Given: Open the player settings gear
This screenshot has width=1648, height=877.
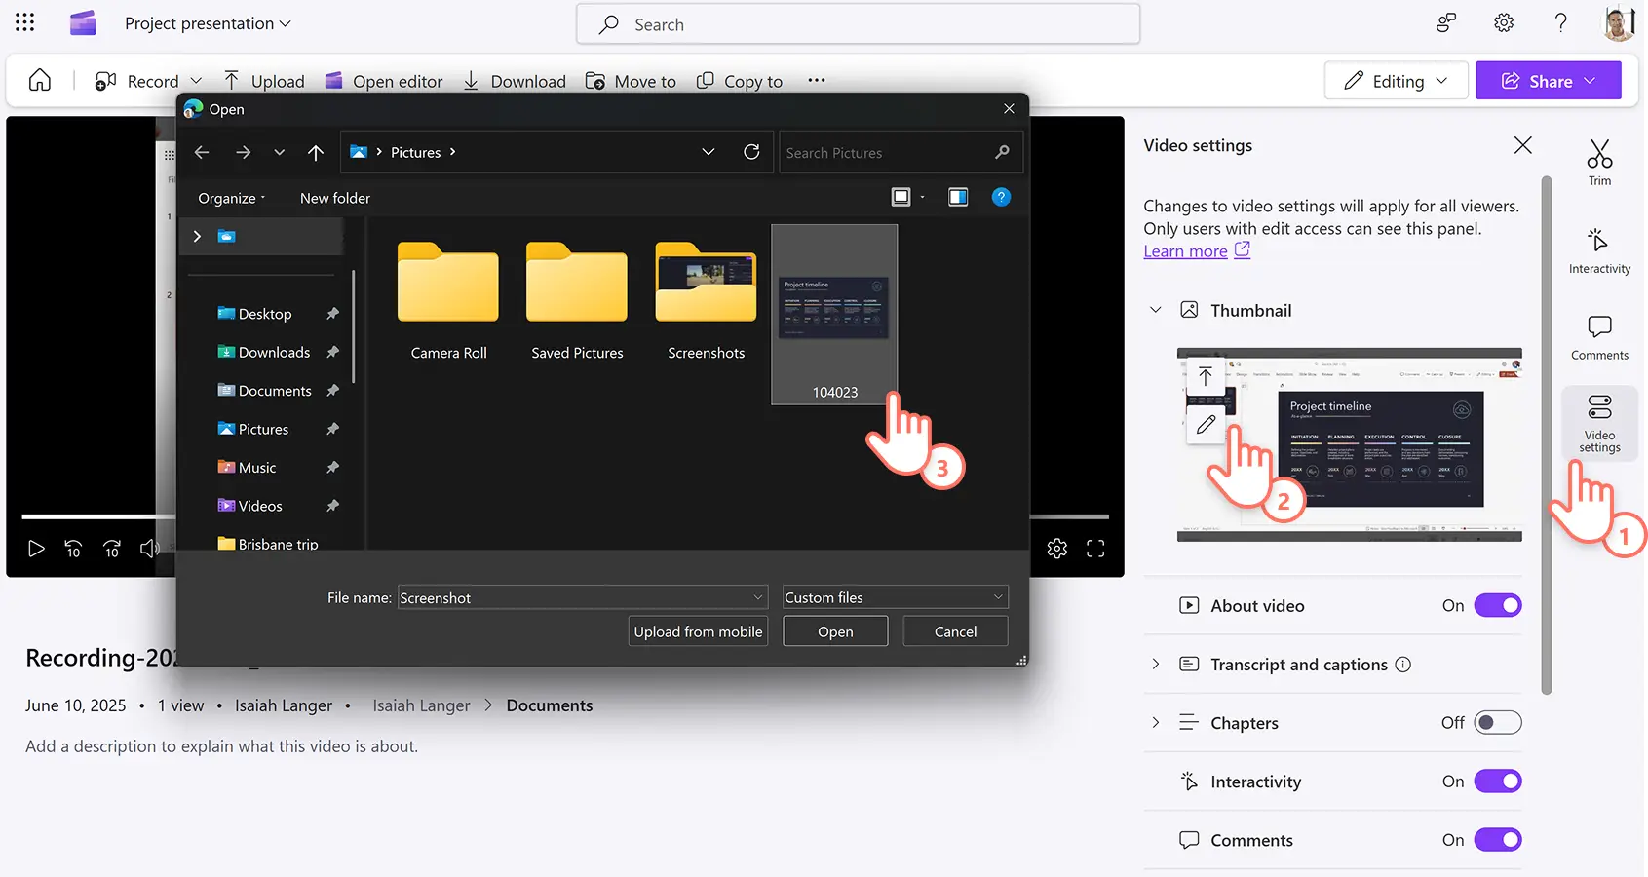Looking at the screenshot, I should (x=1057, y=549).
